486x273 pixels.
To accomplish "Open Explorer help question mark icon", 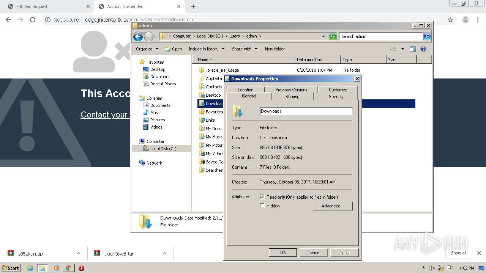I will pos(423,49).
